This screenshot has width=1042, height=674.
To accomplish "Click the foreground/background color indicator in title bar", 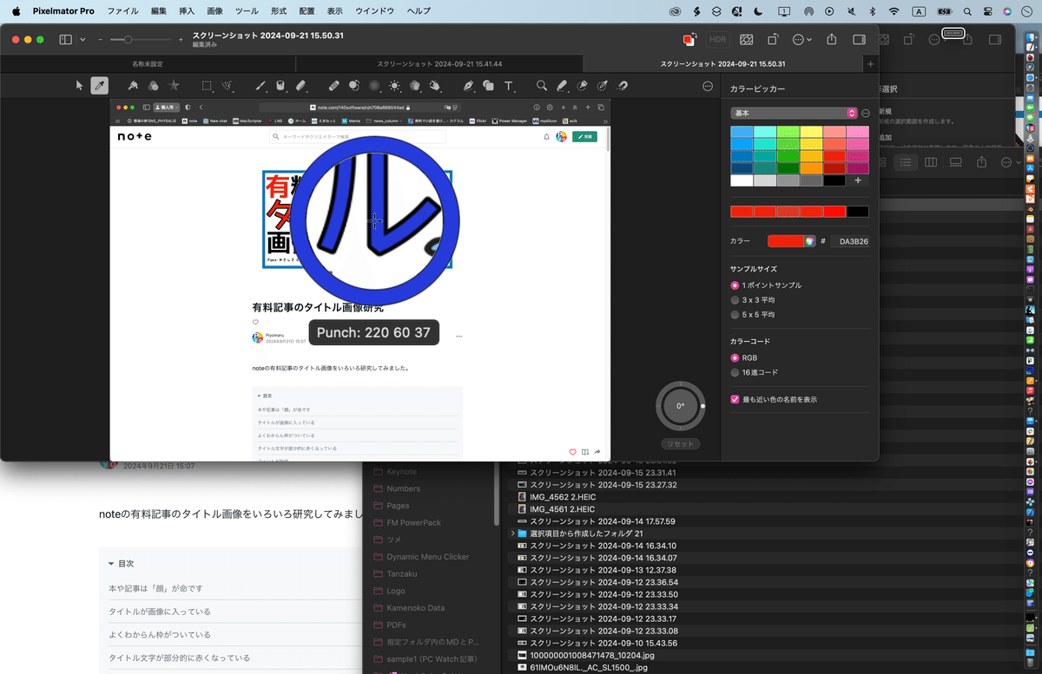I will pyautogui.click(x=689, y=39).
